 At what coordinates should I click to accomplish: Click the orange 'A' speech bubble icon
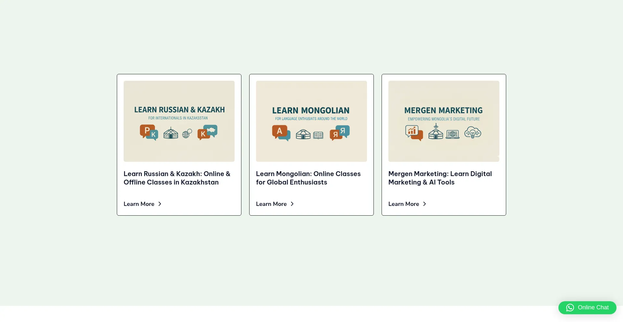tap(280, 132)
